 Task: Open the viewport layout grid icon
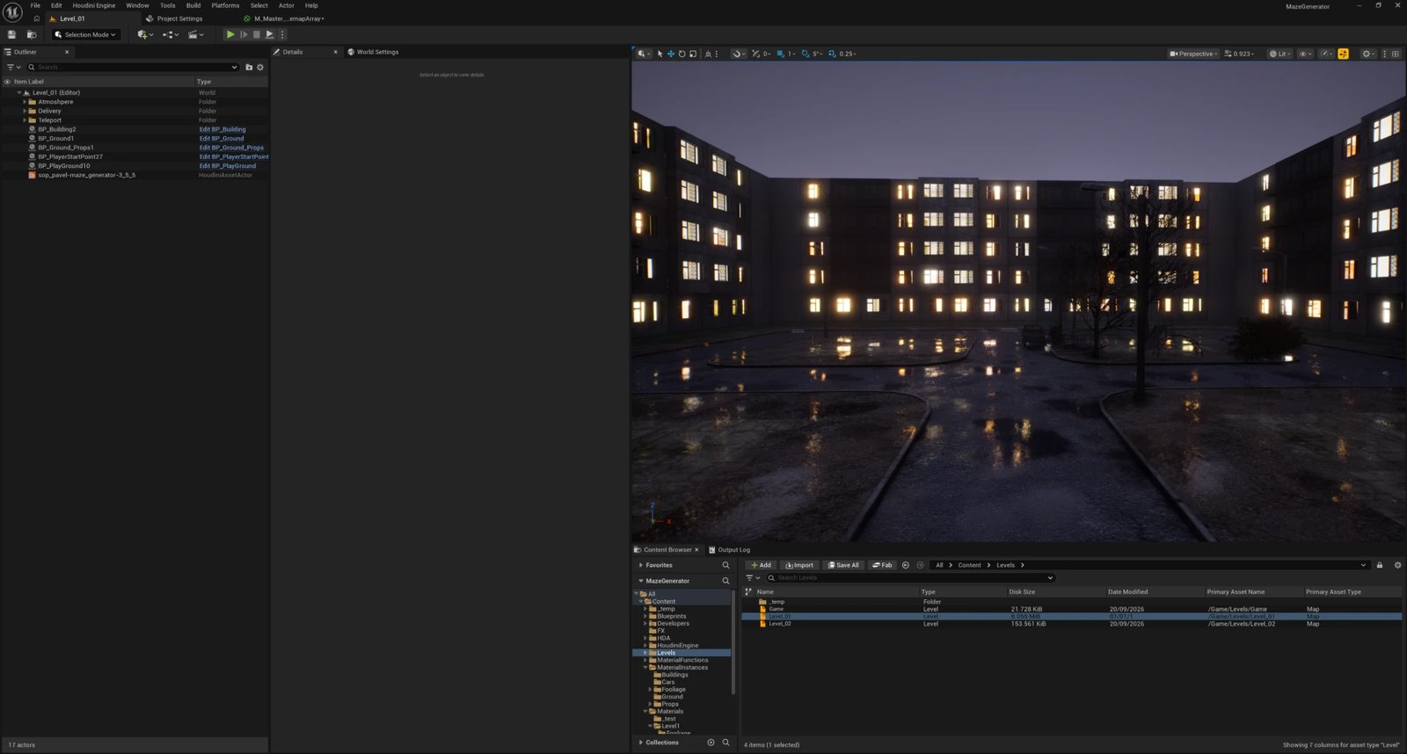click(x=1396, y=54)
